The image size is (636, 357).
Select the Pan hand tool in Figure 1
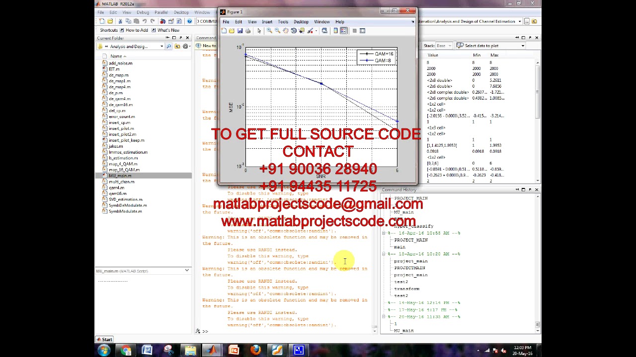(286, 31)
